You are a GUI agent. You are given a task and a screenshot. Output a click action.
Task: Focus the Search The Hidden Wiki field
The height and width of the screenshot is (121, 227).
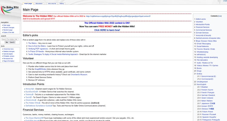point(10,39)
